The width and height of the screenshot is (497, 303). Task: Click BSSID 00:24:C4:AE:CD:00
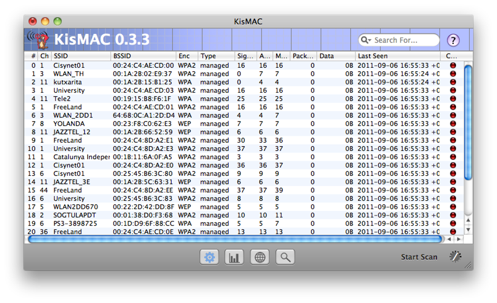point(143,66)
